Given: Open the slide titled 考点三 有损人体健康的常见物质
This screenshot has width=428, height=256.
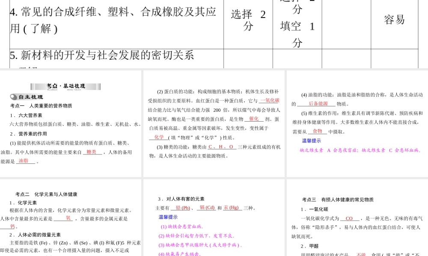Looking at the screenshot, I should [357, 218].
